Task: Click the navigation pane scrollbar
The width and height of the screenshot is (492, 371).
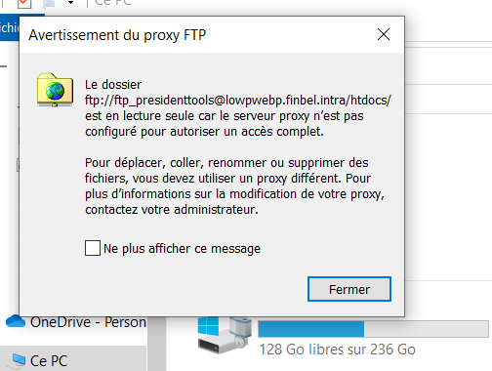Action: pos(157,344)
